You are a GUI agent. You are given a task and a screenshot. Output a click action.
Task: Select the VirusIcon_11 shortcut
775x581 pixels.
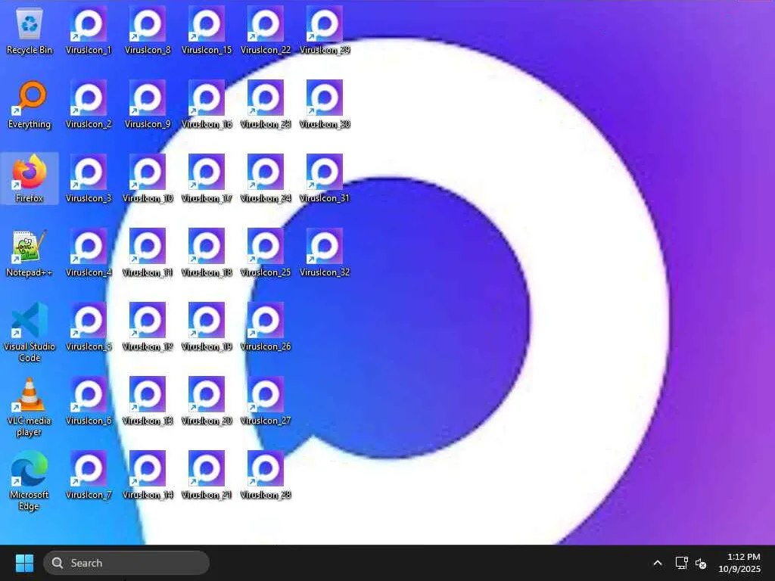148,253
